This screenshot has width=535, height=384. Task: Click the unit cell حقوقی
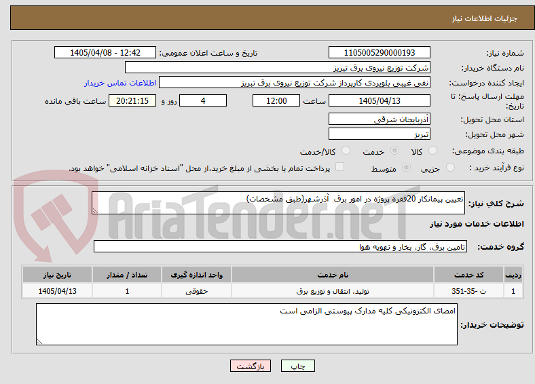[196, 291]
